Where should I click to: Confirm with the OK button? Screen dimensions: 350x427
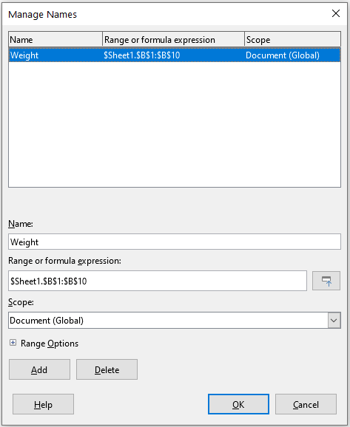pyautogui.click(x=238, y=404)
